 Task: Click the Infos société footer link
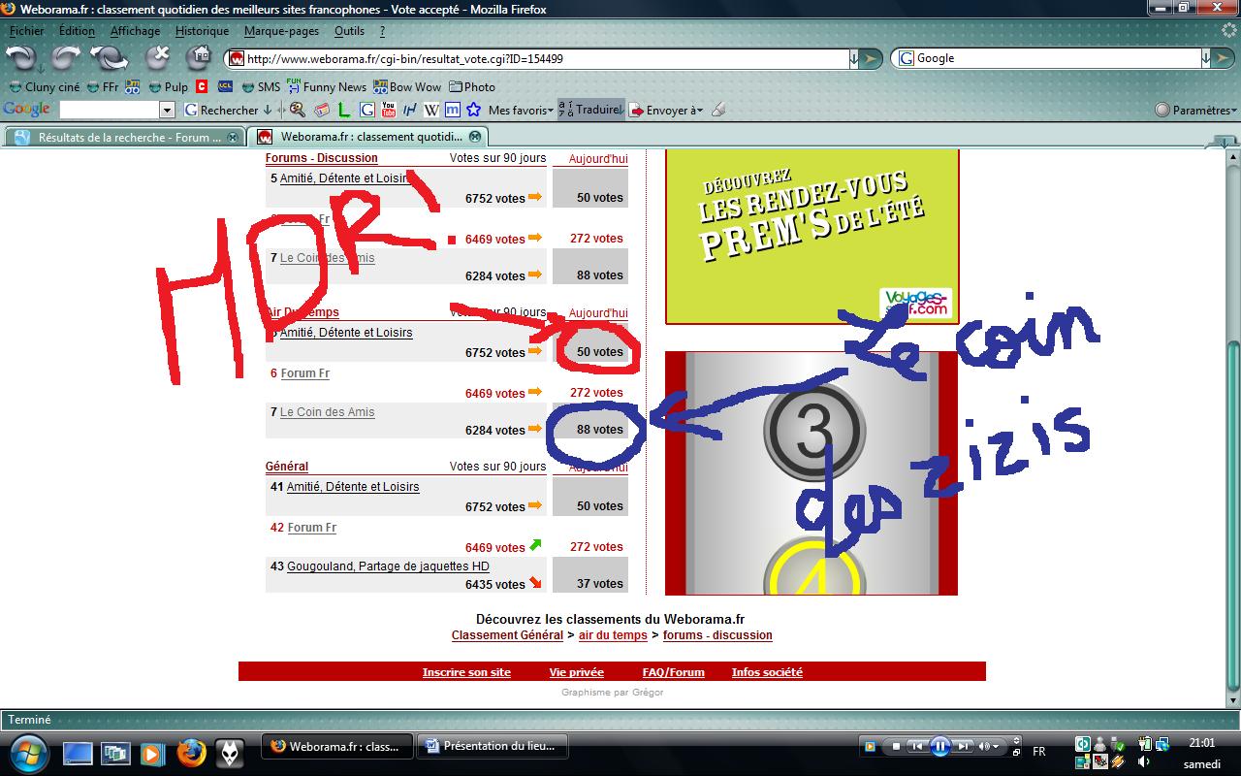coord(767,672)
